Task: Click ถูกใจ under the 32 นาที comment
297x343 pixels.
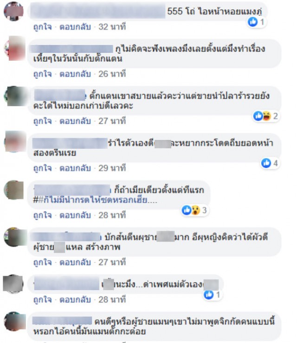Action: pos(43,27)
